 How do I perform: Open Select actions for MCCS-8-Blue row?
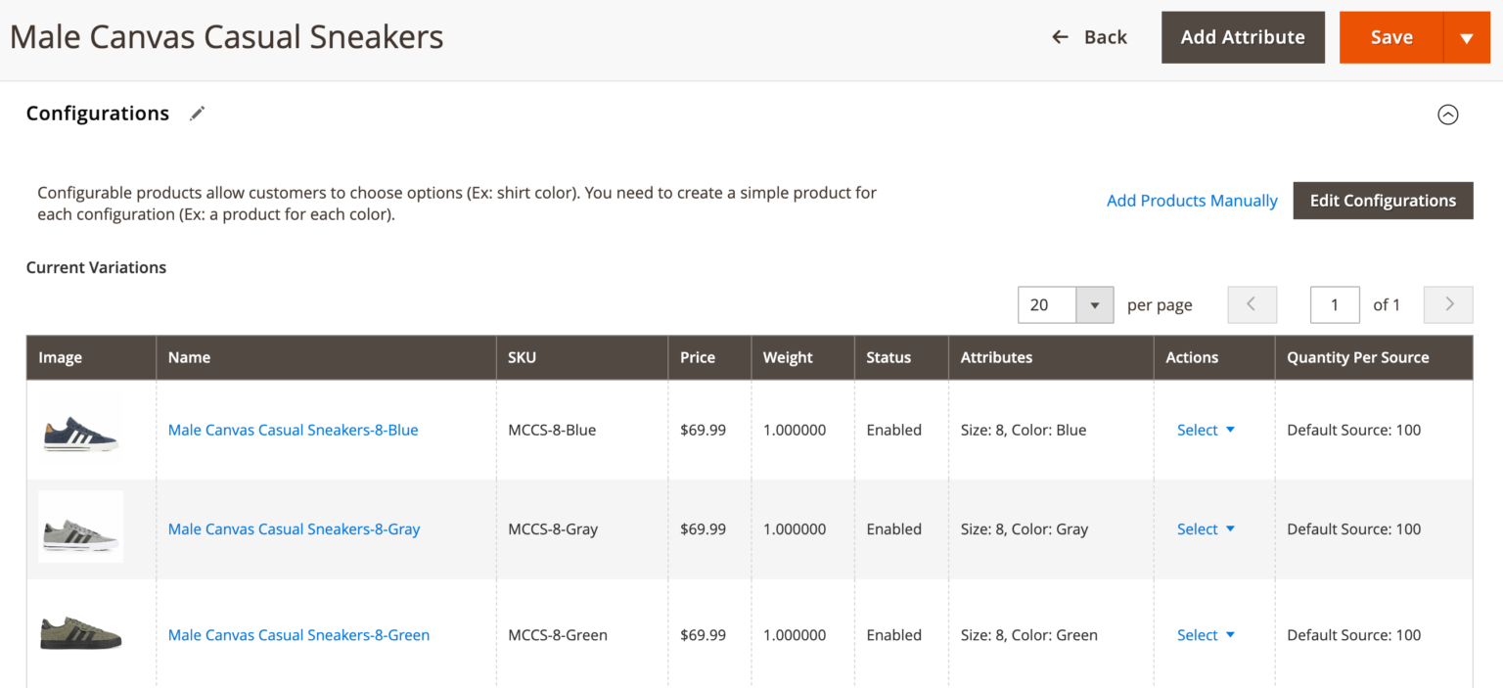(1205, 430)
